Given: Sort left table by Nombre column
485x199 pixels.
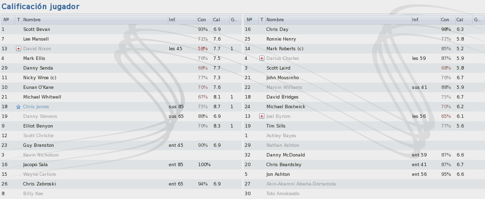Looking at the screenshot, I should 95,20.
